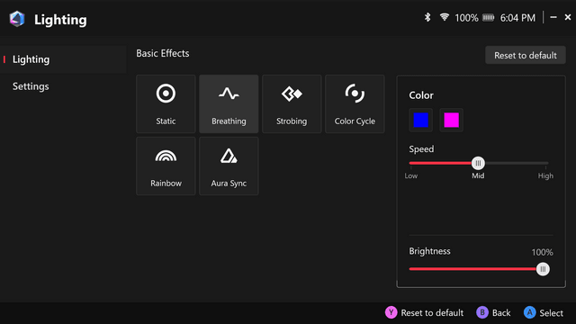576x324 pixels.
Task: Click the Bluetooth status icon
Action: coord(427,17)
